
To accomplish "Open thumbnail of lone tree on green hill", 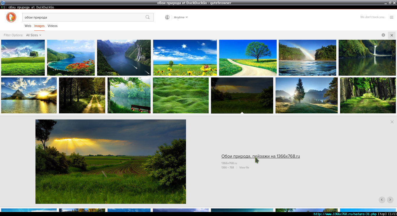I will coord(23,58).
